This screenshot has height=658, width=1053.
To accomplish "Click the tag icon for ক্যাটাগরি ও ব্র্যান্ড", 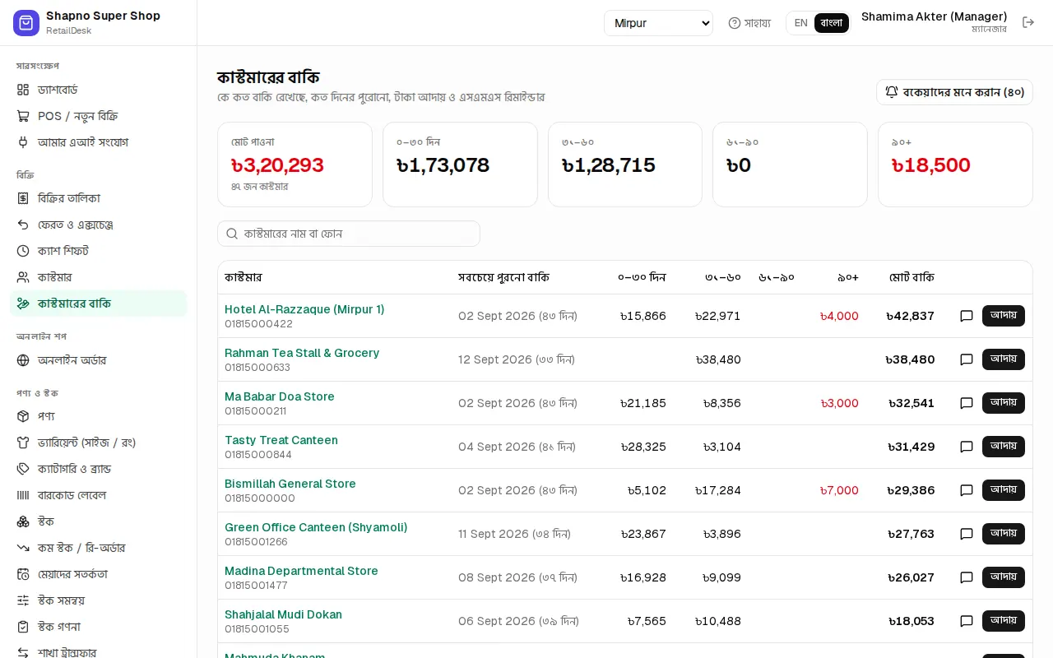I will [23, 469].
